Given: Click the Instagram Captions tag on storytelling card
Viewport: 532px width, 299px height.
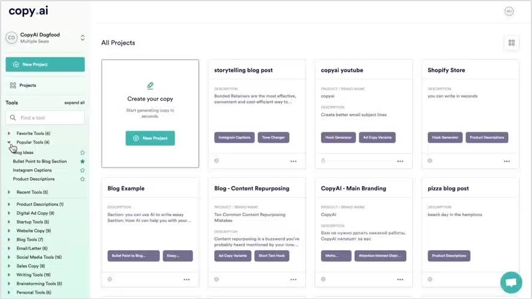Looking at the screenshot, I should (x=234, y=137).
